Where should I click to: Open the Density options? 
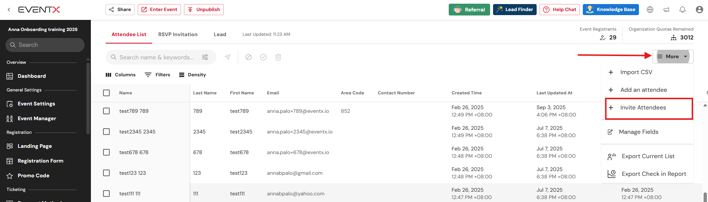[192, 75]
